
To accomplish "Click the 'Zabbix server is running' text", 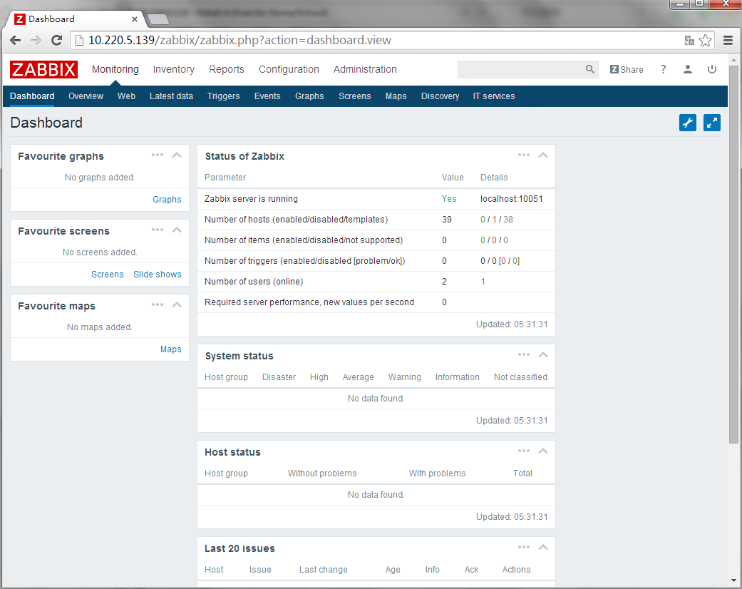I will [252, 199].
